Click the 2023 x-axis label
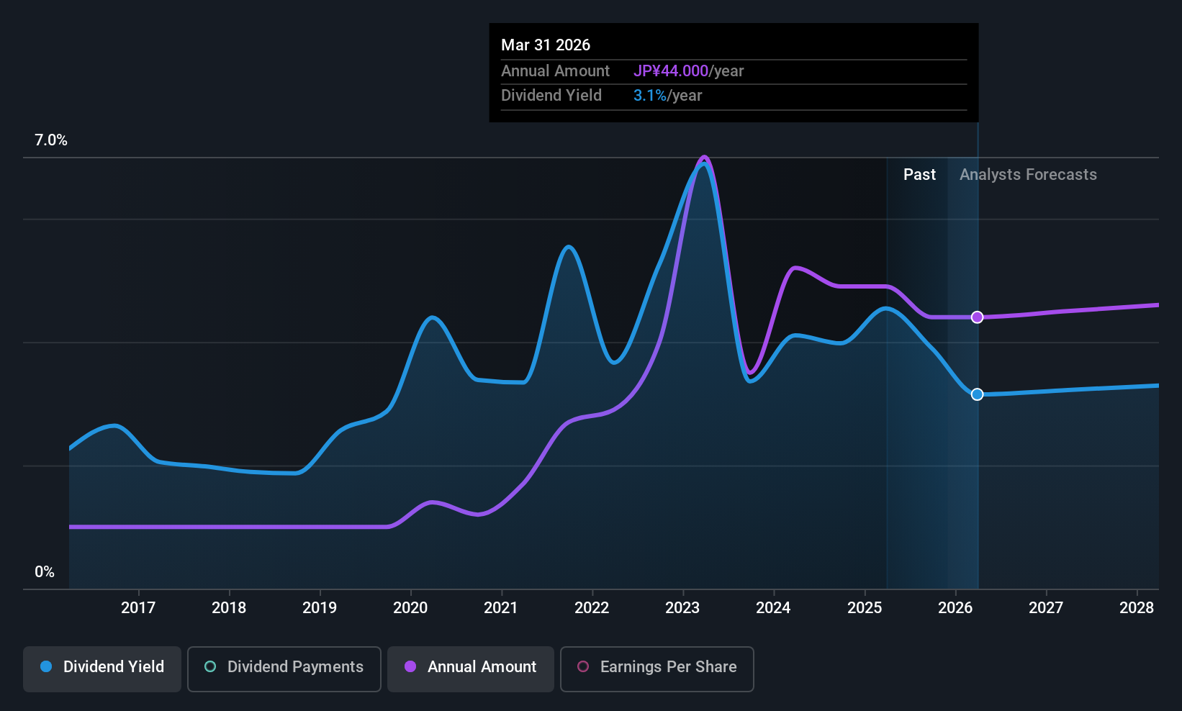Image resolution: width=1182 pixels, height=711 pixels. [682, 608]
